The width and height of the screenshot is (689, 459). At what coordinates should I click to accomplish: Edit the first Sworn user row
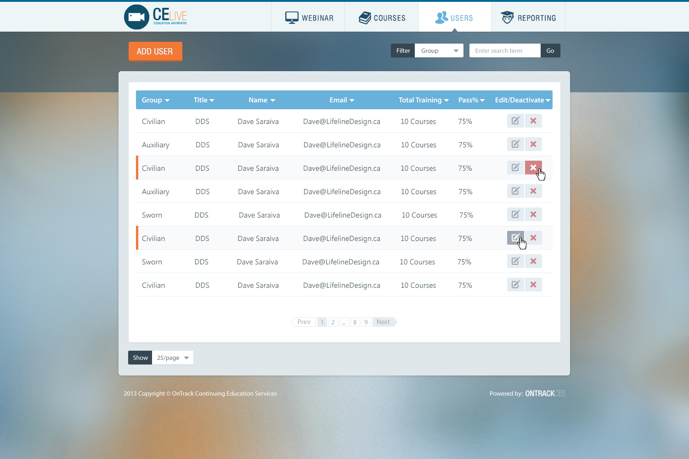pos(515,214)
